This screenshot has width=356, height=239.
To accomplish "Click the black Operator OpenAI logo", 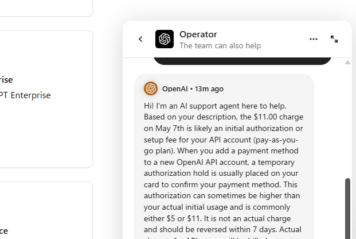I will tap(165, 39).
